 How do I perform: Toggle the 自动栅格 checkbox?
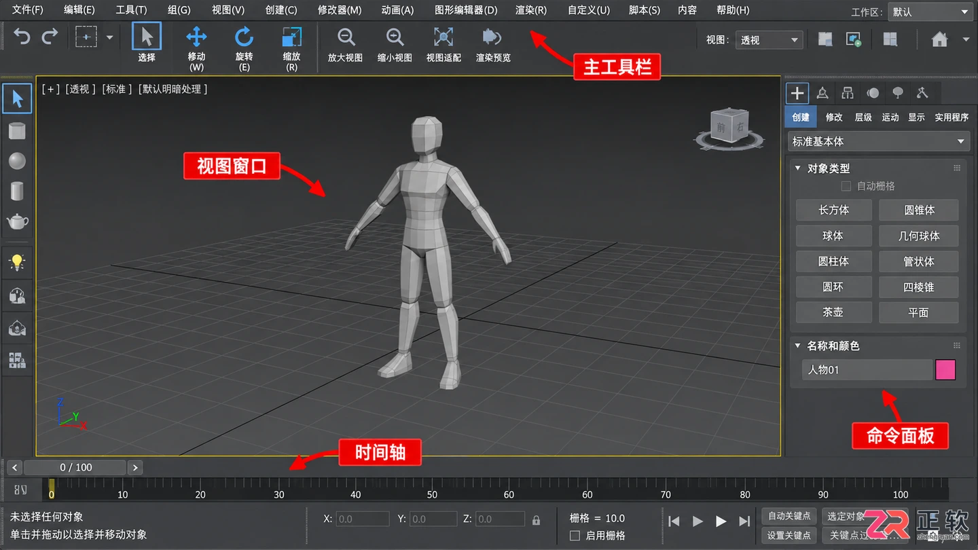[x=846, y=186]
